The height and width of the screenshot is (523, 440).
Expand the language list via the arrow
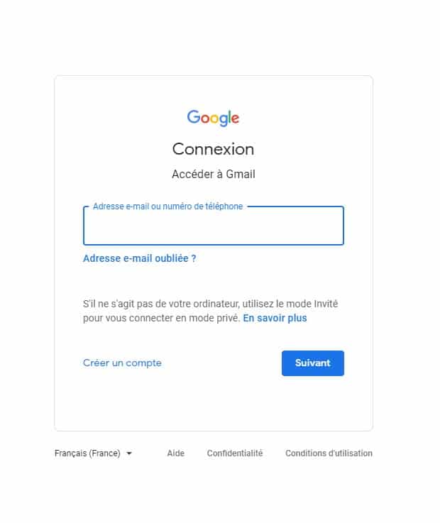click(129, 453)
